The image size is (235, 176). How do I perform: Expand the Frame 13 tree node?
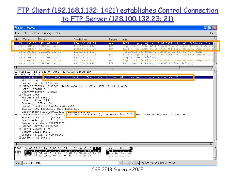click(x=16, y=72)
